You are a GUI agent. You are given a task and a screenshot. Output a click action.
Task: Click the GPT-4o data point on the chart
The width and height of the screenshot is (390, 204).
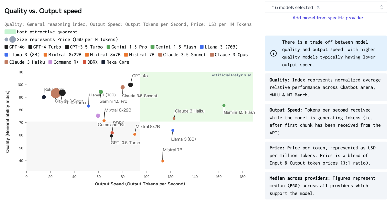coord(131,84)
